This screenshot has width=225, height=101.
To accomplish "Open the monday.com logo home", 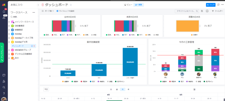I will [4, 5].
